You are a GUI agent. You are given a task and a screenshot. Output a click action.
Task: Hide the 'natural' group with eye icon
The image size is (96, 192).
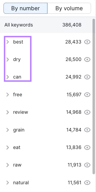point(87,183)
